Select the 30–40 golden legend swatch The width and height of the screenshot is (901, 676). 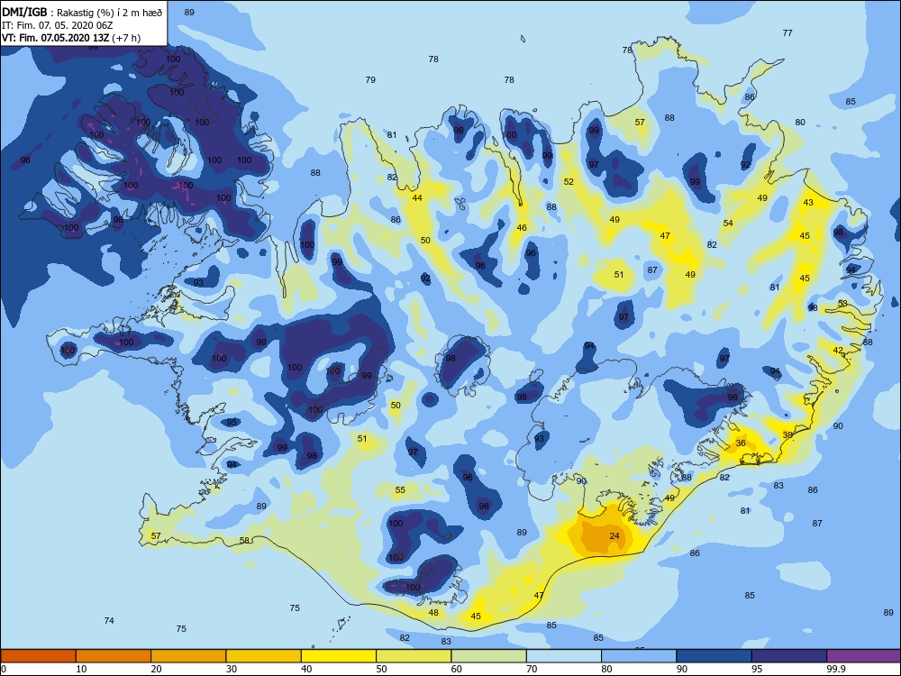tap(264, 656)
